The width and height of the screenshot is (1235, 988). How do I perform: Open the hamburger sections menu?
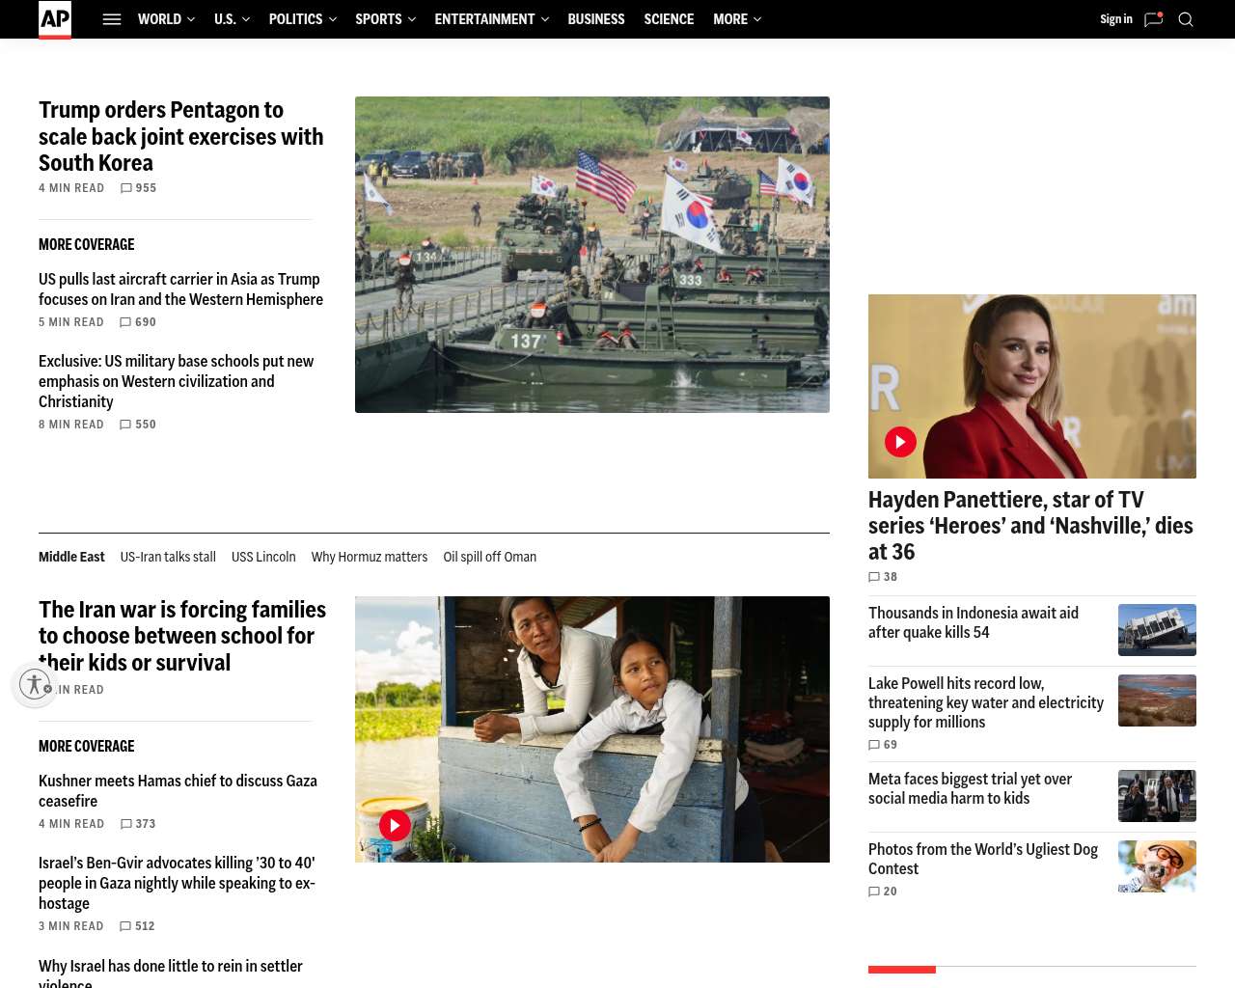tap(112, 19)
